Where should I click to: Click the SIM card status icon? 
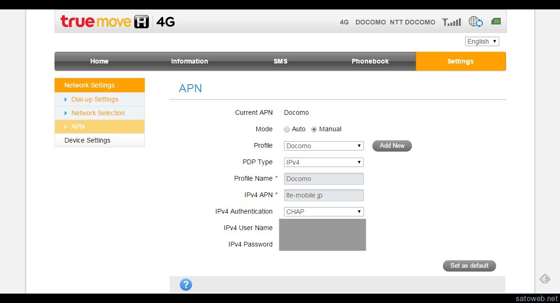click(x=496, y=22)
